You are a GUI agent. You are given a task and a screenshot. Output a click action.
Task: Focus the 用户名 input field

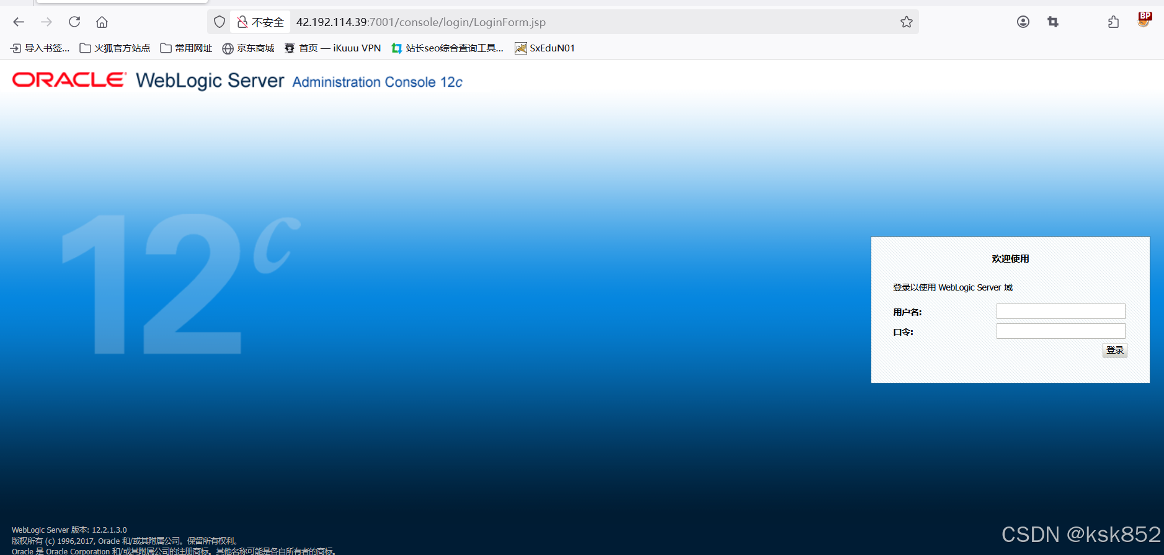click(x=1060, y=311)
